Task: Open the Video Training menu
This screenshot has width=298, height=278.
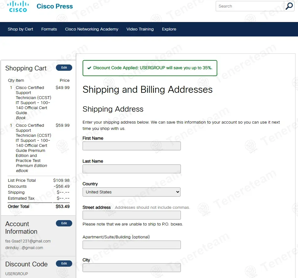Action: (x=140, y=29)
